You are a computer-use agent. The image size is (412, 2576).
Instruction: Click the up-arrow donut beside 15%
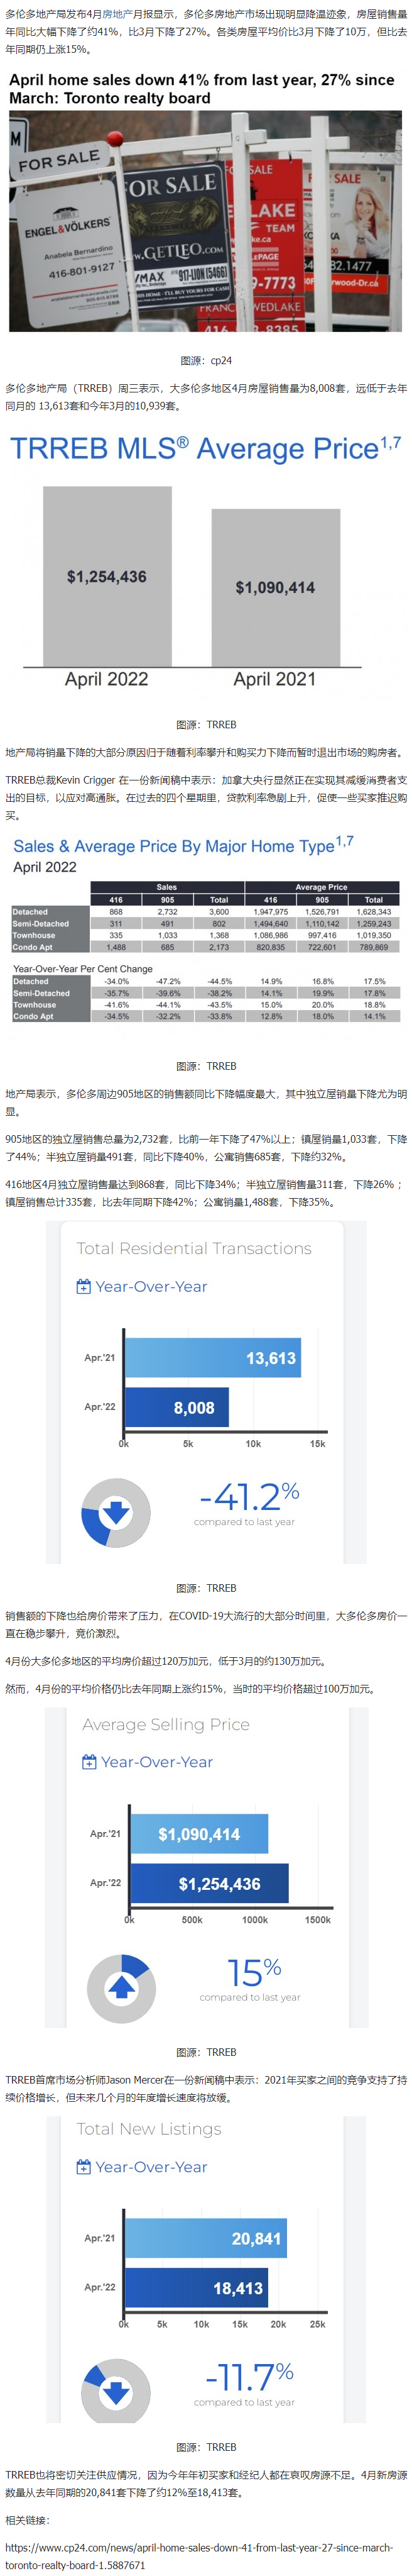(x=121, y=1988)
